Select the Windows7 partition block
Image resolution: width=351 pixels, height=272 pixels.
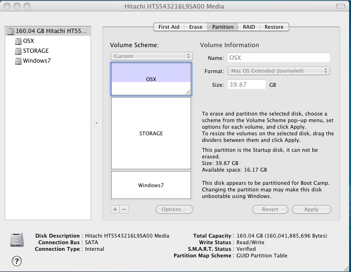[151, 185]
